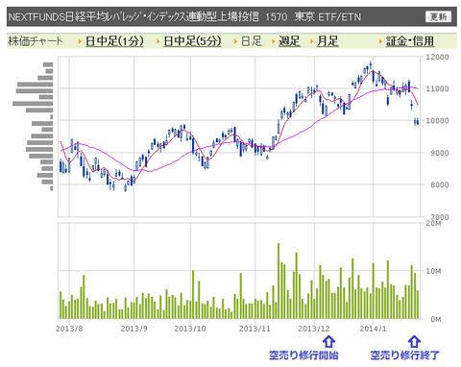Open the 日中足(5分) intraday chart link
The height and width of the screenshot is (367, 461).
pyautogui.click(x=192, y=41)
